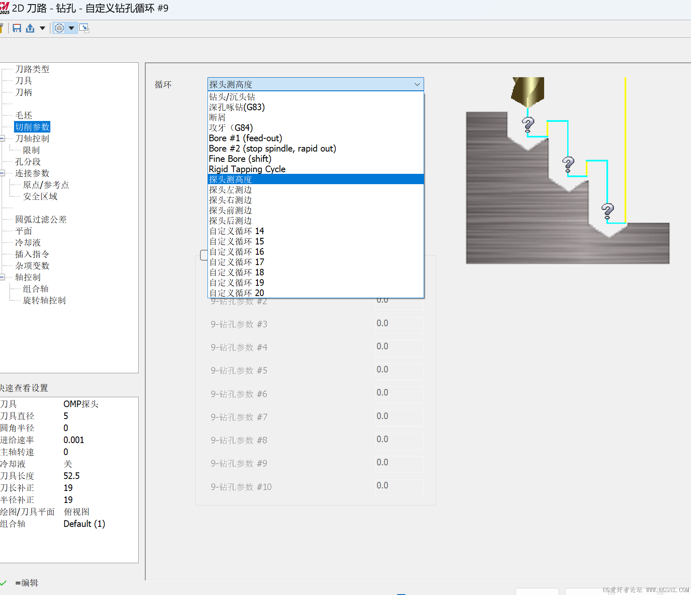Open 轴控制 tree page
Viewport: 691px width, 595px height.
28,277
